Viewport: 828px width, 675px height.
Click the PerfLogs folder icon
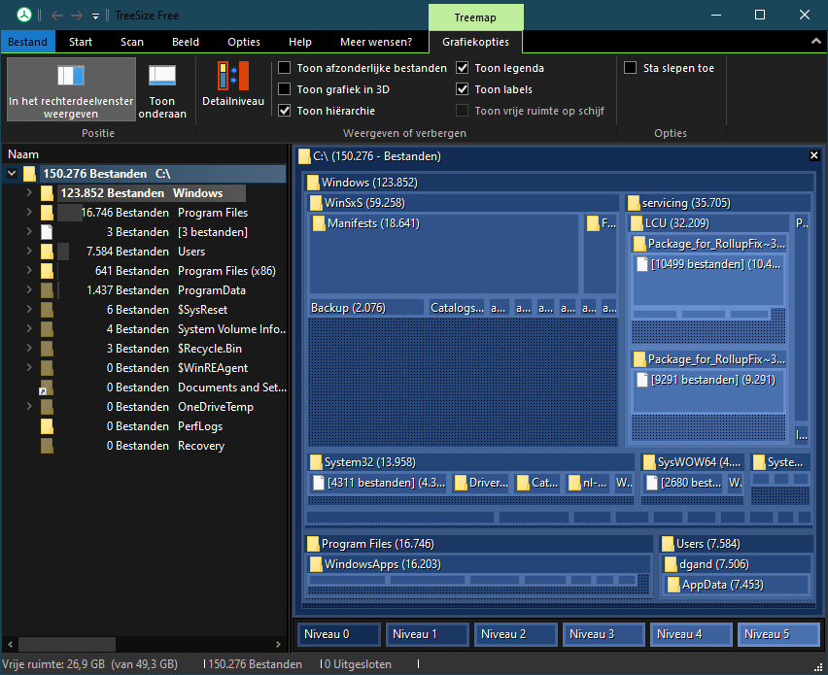tap(47, 426)
